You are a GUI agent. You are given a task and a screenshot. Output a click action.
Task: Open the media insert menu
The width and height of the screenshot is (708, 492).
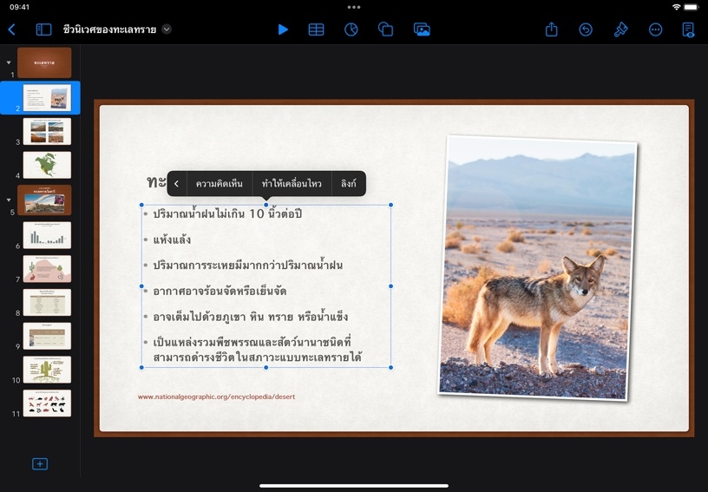422,30
